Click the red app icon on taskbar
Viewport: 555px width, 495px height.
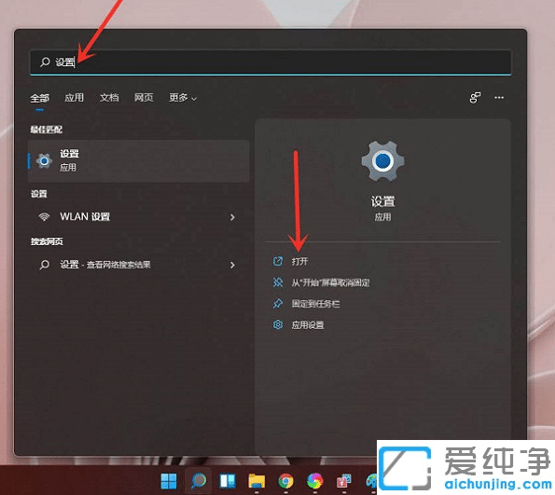pos(343,481)
